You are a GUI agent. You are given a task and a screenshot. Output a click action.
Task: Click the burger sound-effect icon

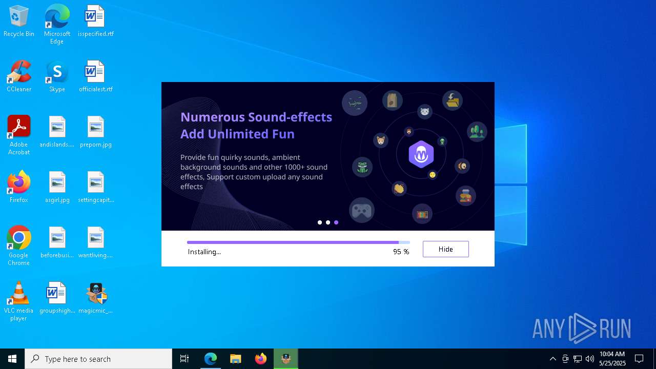pyautogui.click(x=466, y=196)
